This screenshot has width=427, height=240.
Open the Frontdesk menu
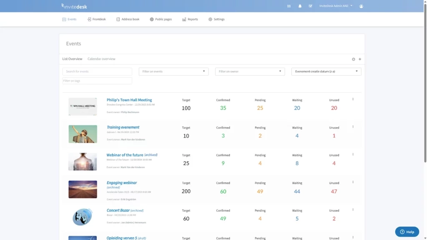tap(96, 19)
